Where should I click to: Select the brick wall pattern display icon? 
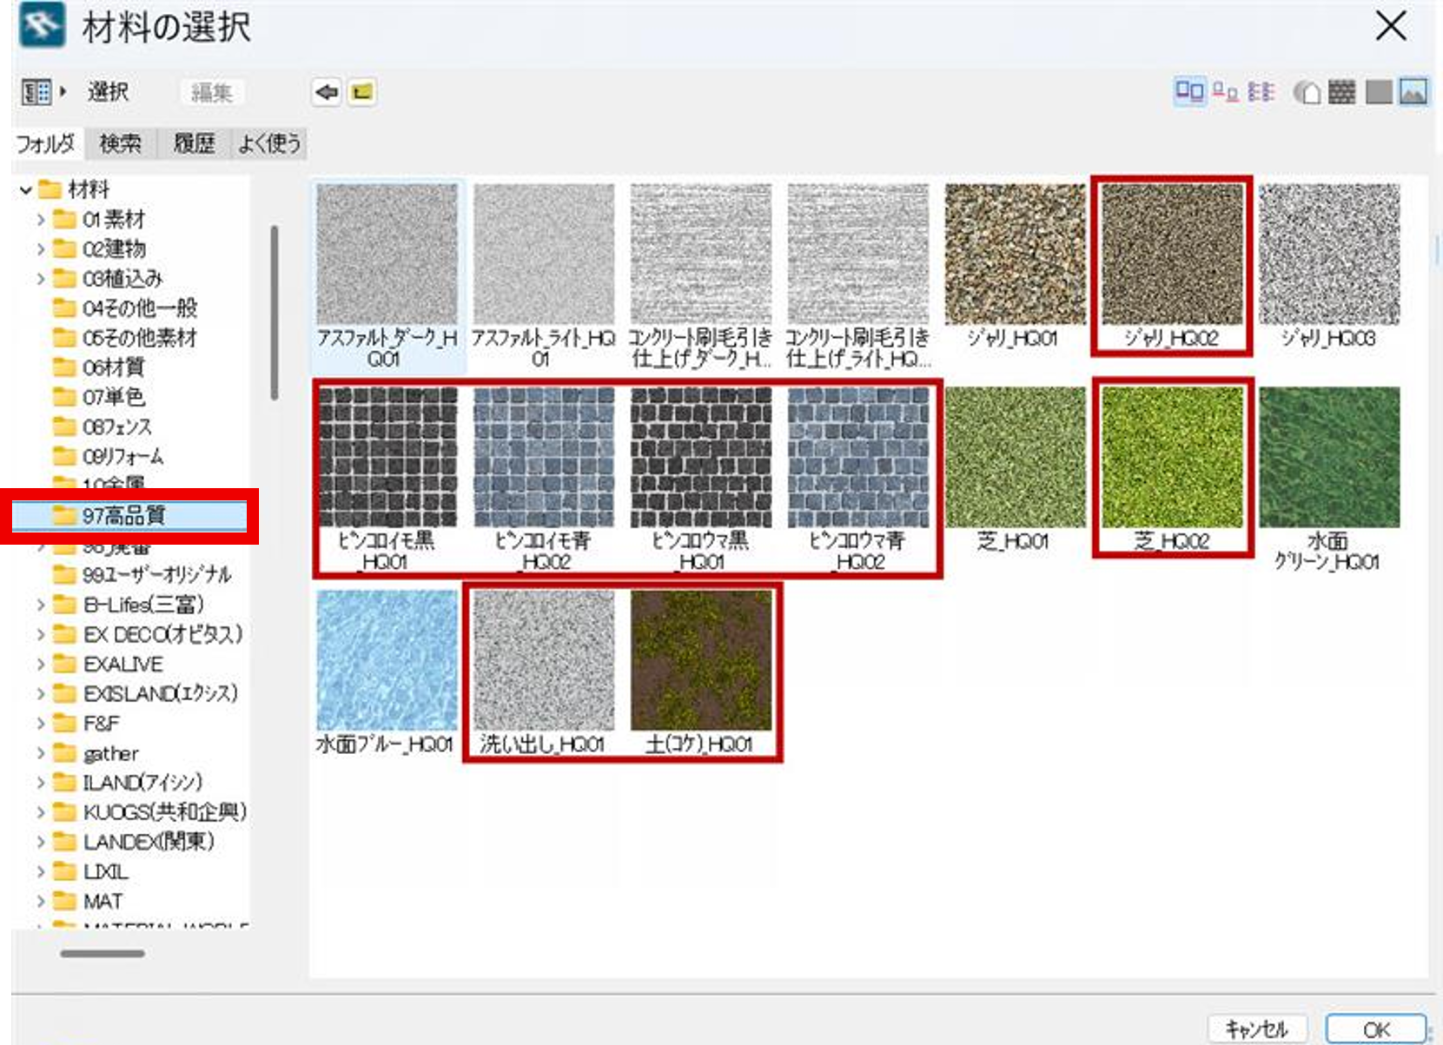pyautogui.click(x=1341, y=91)
